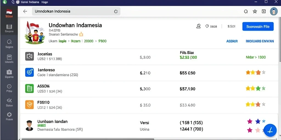Open the Rbnie gear settings item
Viewport: 281px width, 140px height.
tap(9, 116)
